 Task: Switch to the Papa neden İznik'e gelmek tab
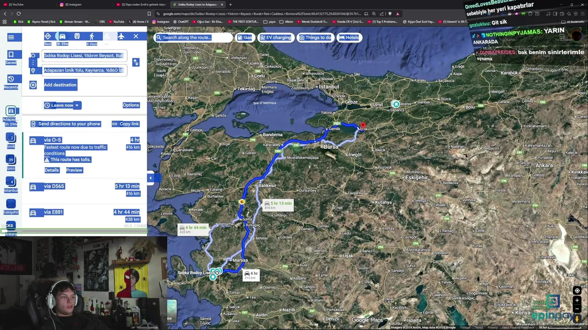(x=141, y=5)
